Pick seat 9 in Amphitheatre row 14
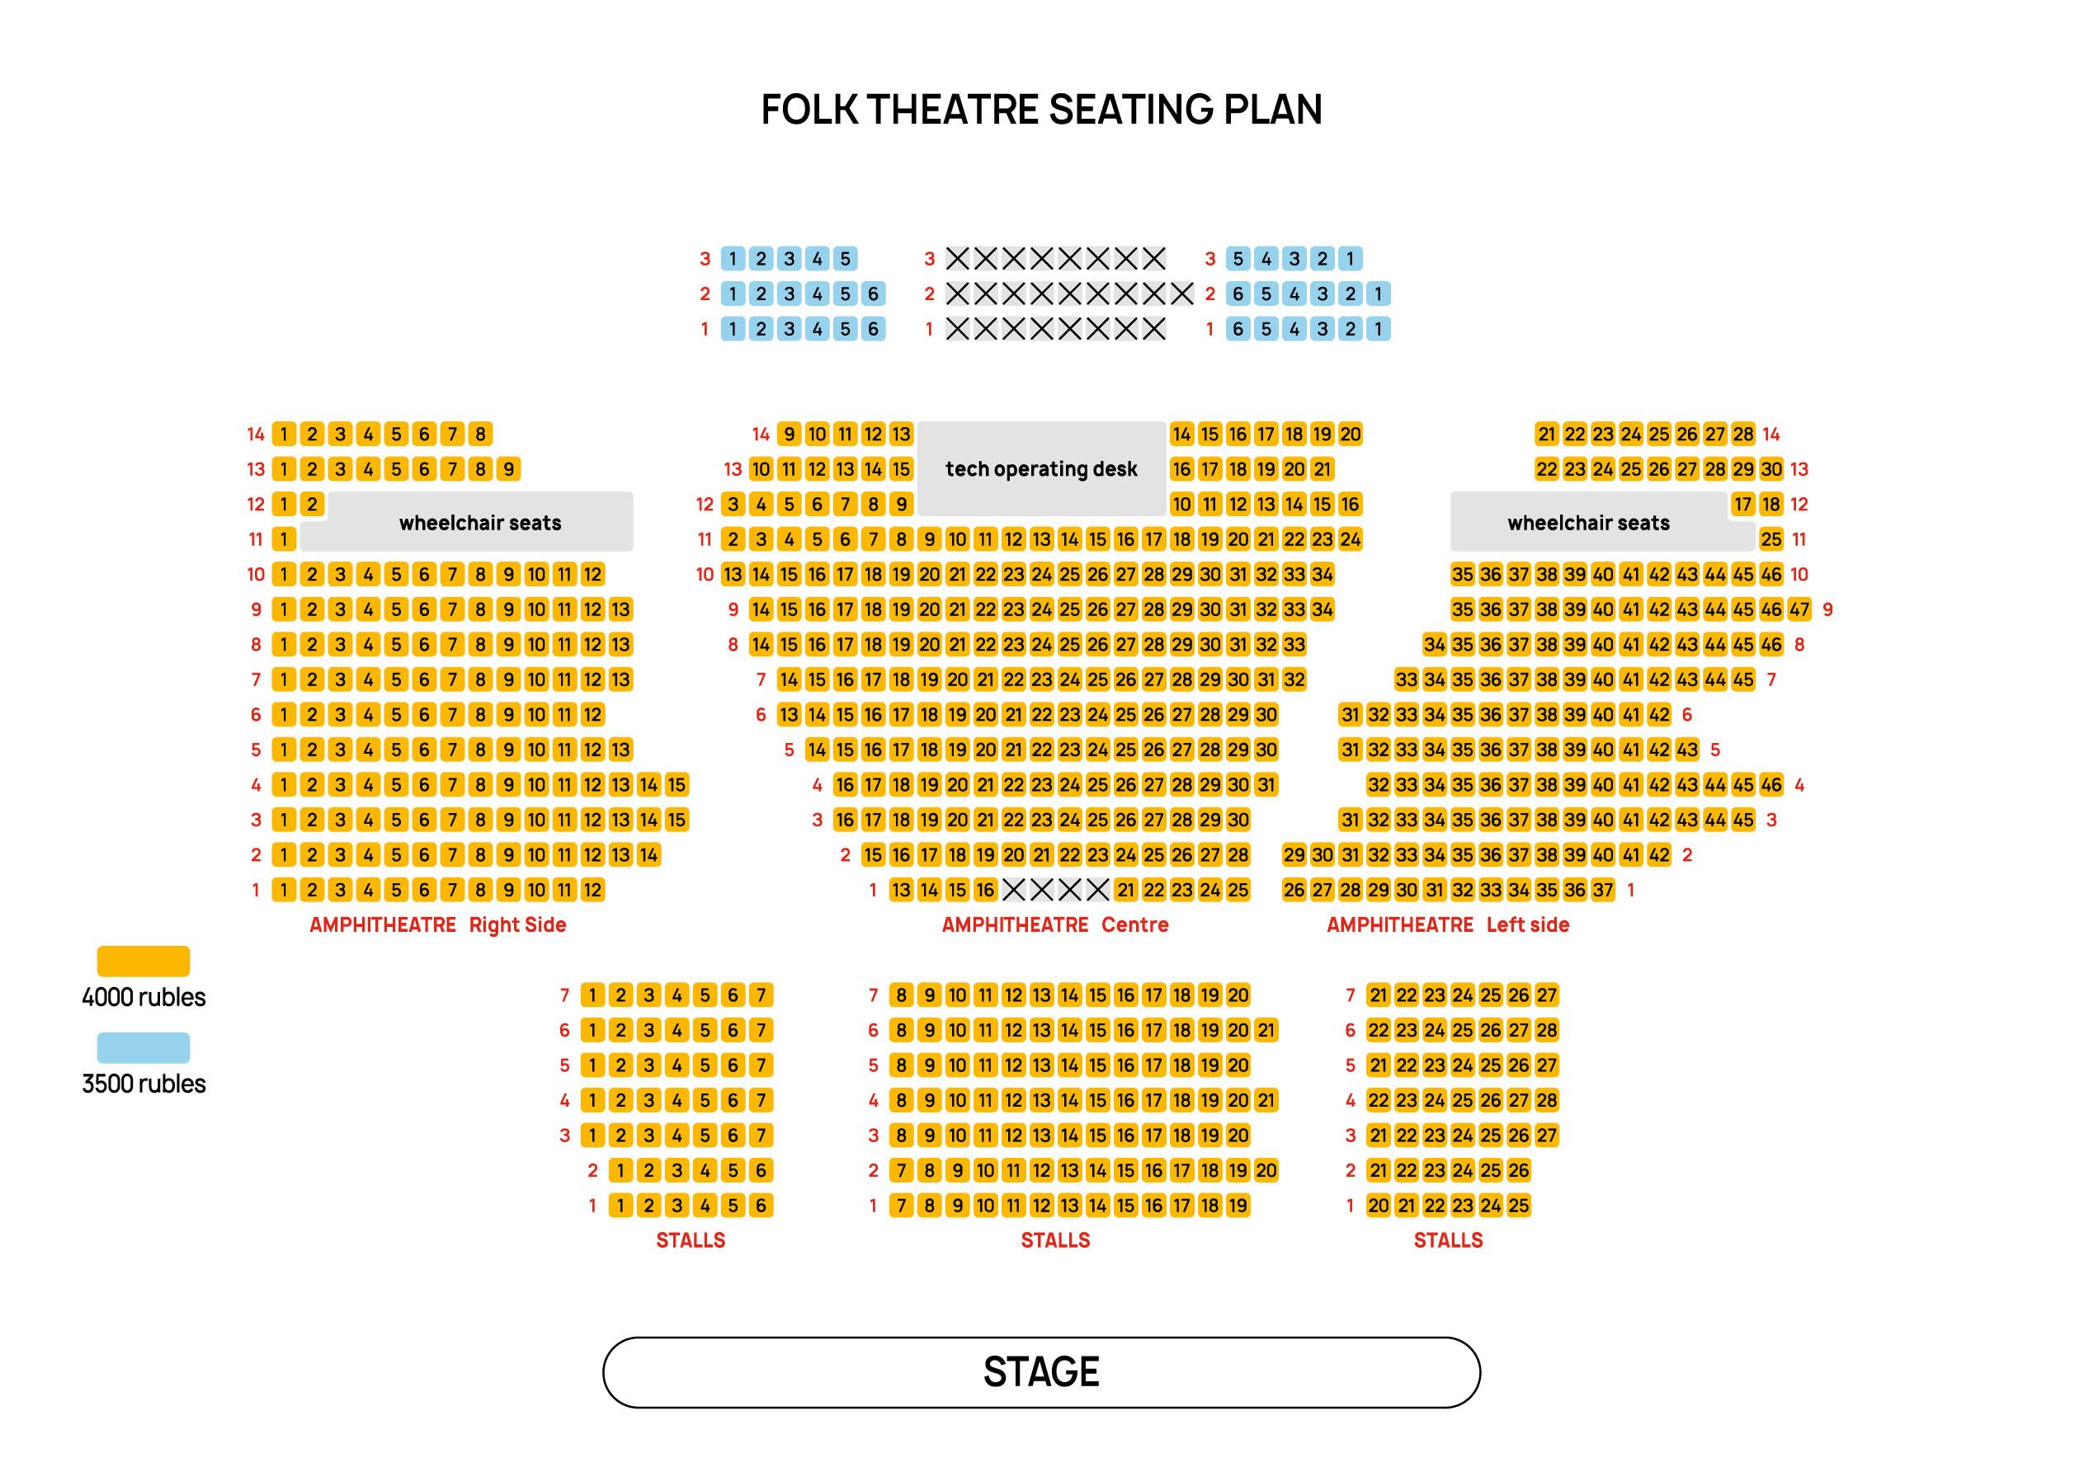Image resolution: width=2084 pixels, height=1472 pixels. coord(789,434)
